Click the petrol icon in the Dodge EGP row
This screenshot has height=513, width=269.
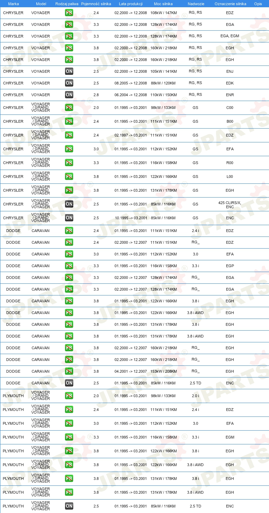[x=69, y=266]
